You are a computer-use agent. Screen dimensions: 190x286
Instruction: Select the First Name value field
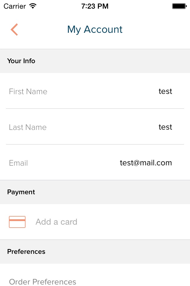tap(165, 91)
